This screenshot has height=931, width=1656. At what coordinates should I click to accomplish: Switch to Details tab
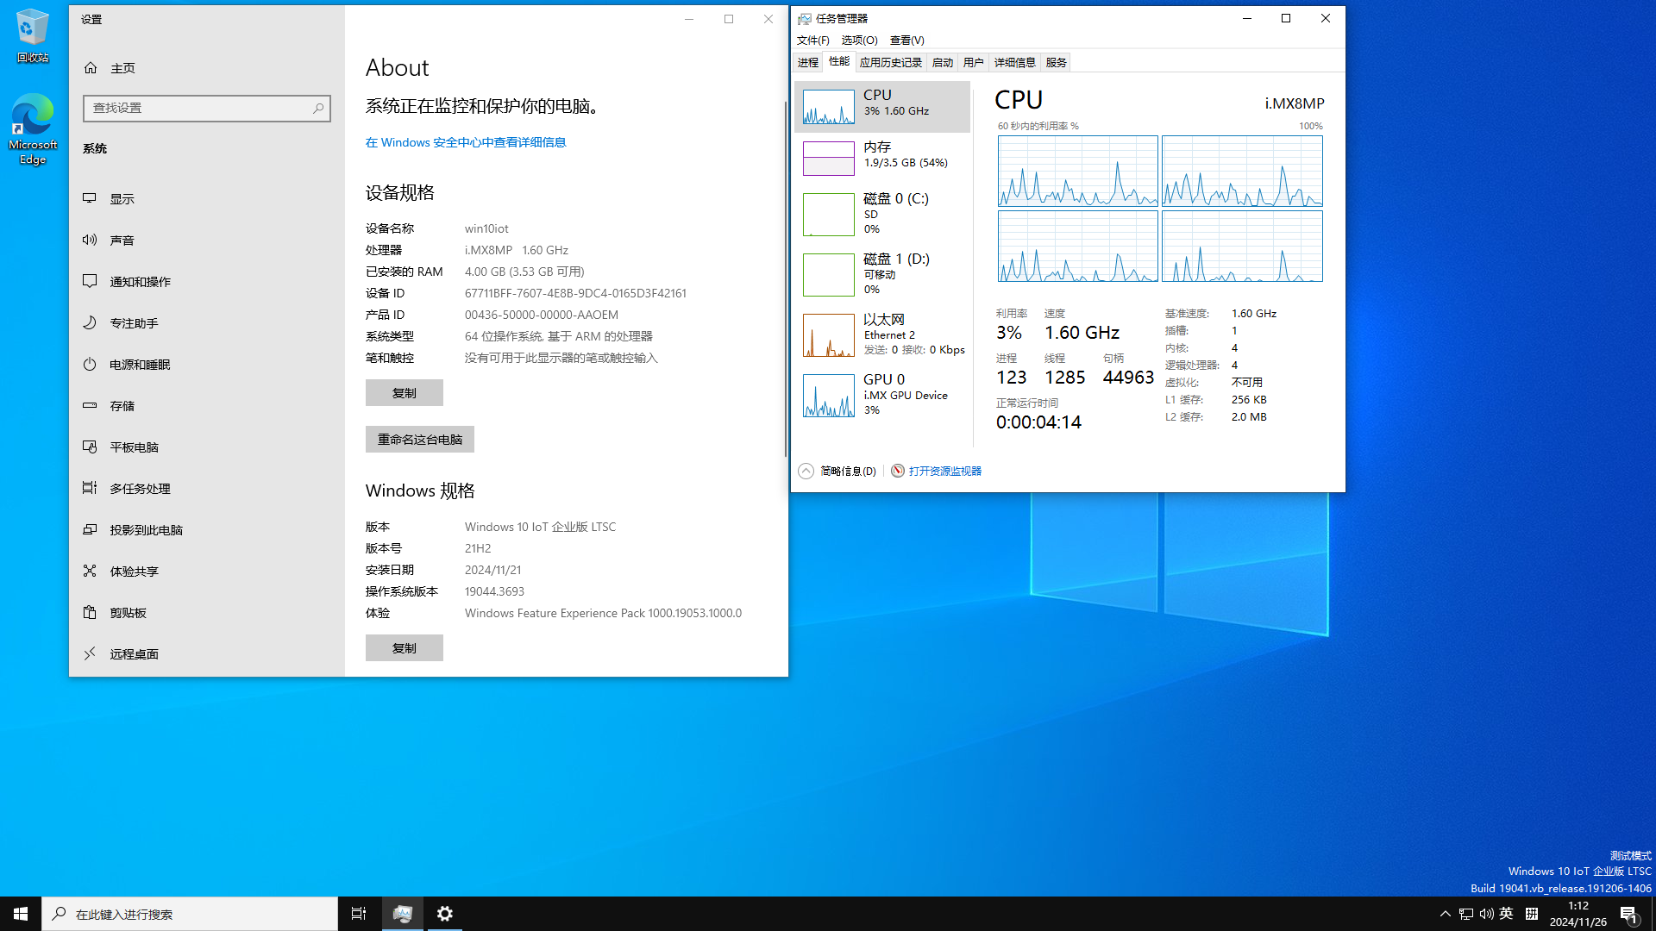(1015, 62)
